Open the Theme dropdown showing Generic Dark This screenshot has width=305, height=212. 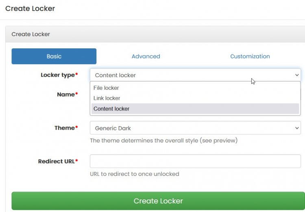click(x=195, y=128)
